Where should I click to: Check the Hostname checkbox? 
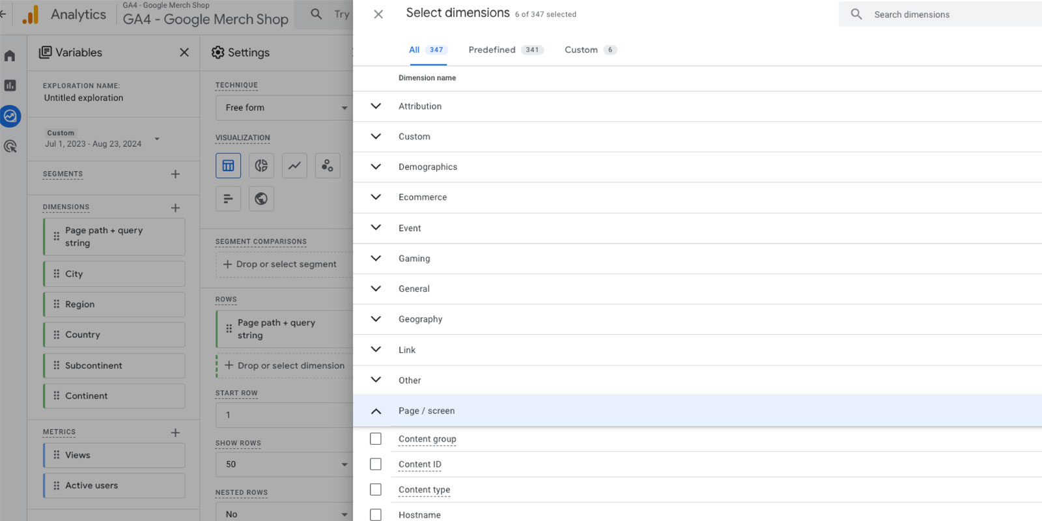(x=376, y=514)
